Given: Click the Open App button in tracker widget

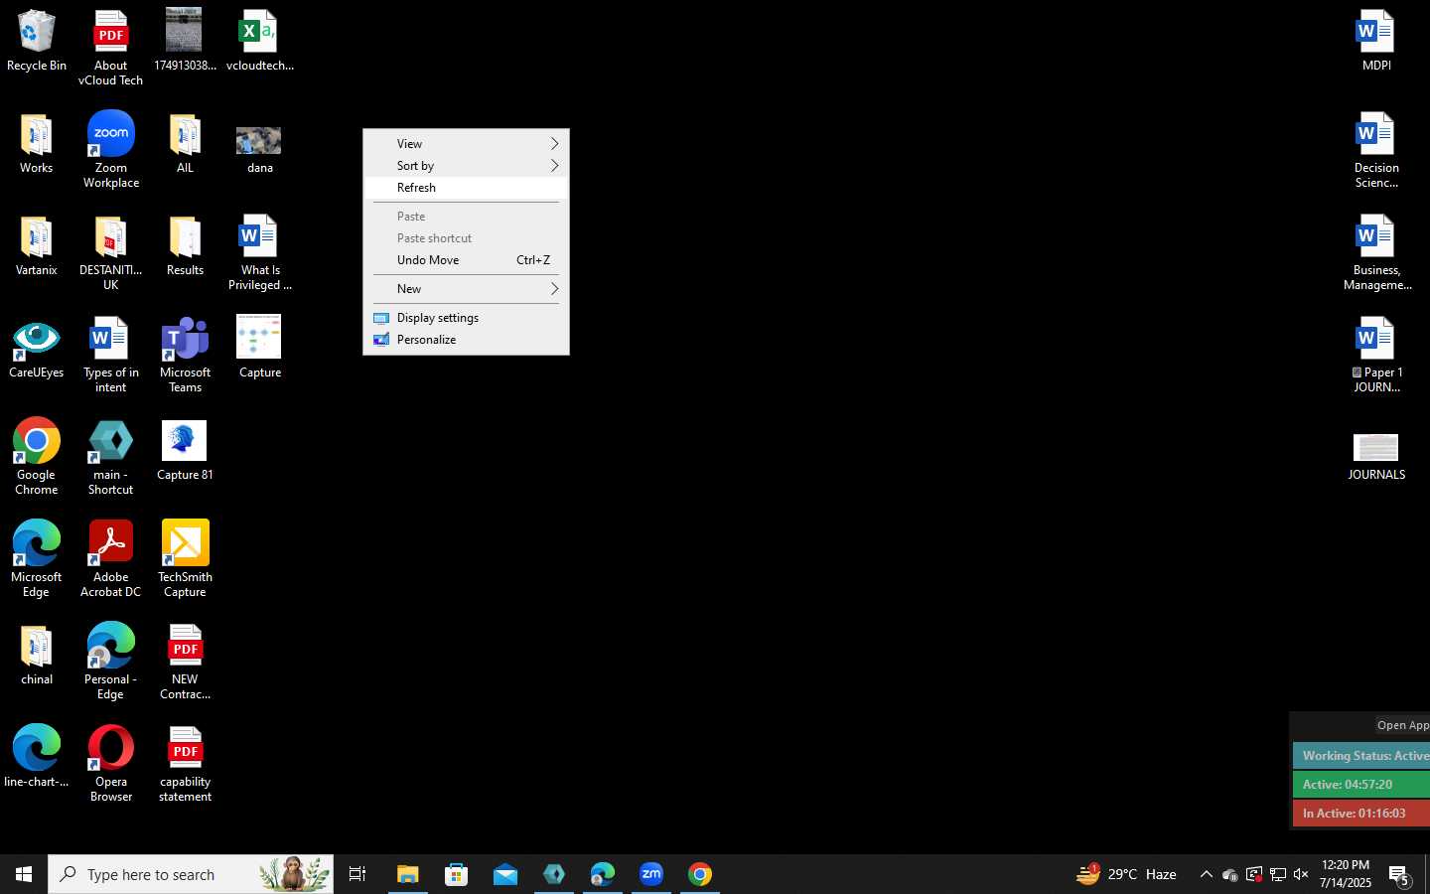Looking at the screenshot, I should (1402, 725).
